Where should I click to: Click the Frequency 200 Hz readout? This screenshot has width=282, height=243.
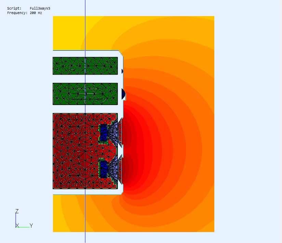pos(25,13)
